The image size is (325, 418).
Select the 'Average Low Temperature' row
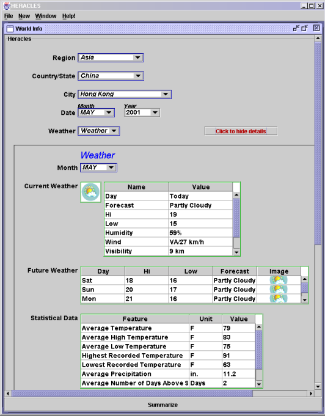point(168,346)
